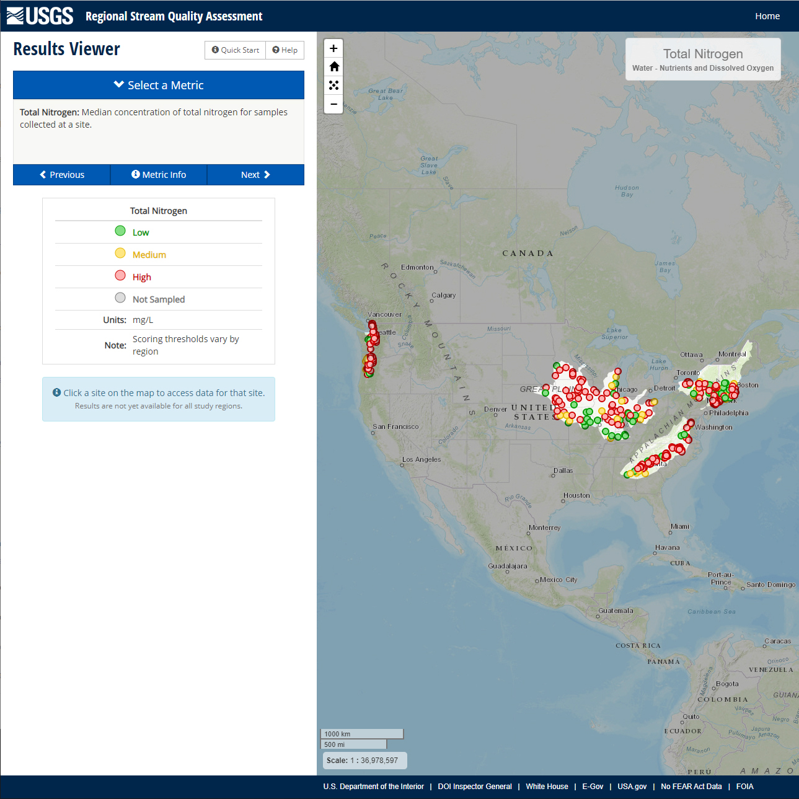Reset map to home extent
This screenshot has height=799, width=799.
click(x=333, y=67)
